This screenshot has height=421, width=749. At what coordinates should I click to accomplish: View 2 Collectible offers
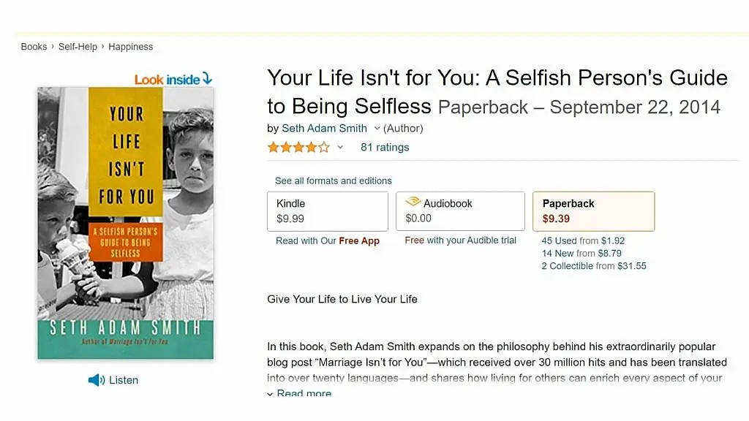click(568, 266)
